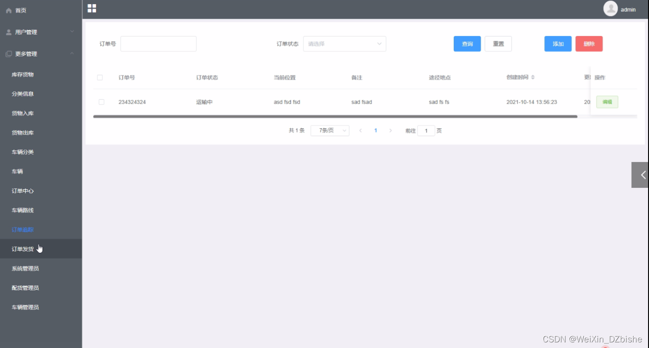Open the 订单状态 dropdown
The image size is (649, 348).
[x=345, y=44]
